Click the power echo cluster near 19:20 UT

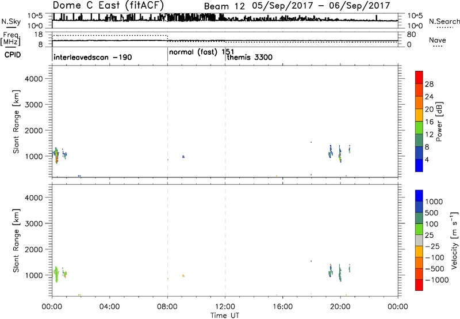pyautogui.click(x=330, y=151)
